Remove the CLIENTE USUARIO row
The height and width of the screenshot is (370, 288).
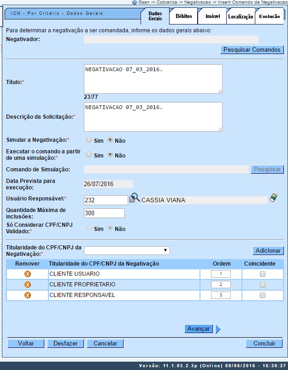point(27,274)
